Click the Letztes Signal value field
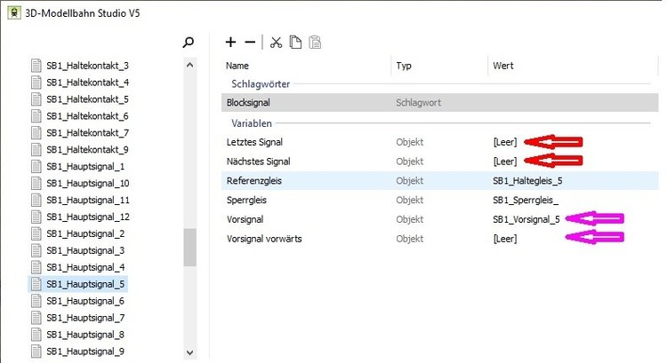Viewport: 667px width, 363px height. (504, 141)
